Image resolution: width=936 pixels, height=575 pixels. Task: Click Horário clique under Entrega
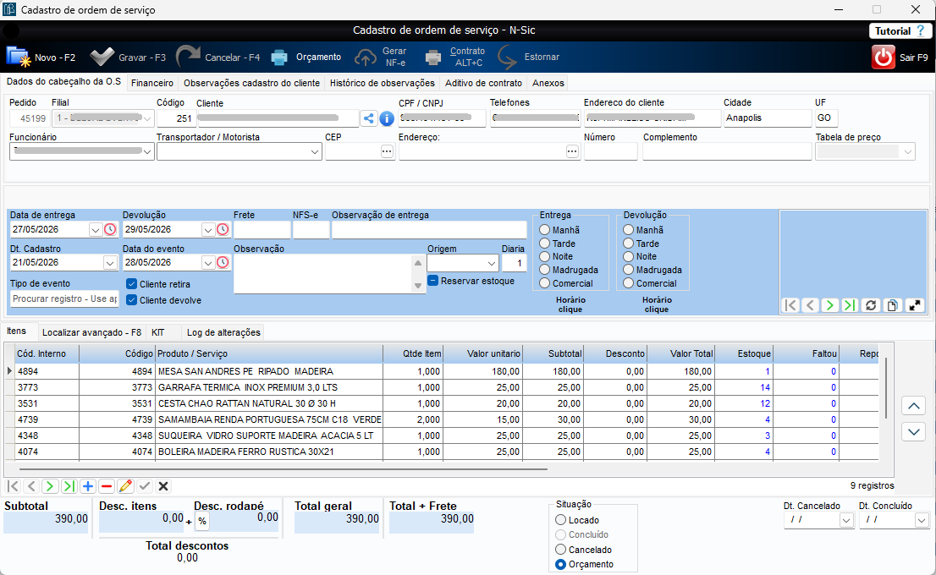click(x=570, y=304)
